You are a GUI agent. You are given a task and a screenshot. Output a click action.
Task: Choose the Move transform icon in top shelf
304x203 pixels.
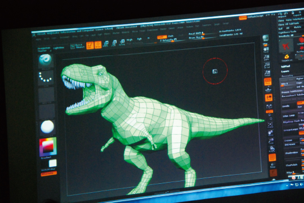coord(106,44)
